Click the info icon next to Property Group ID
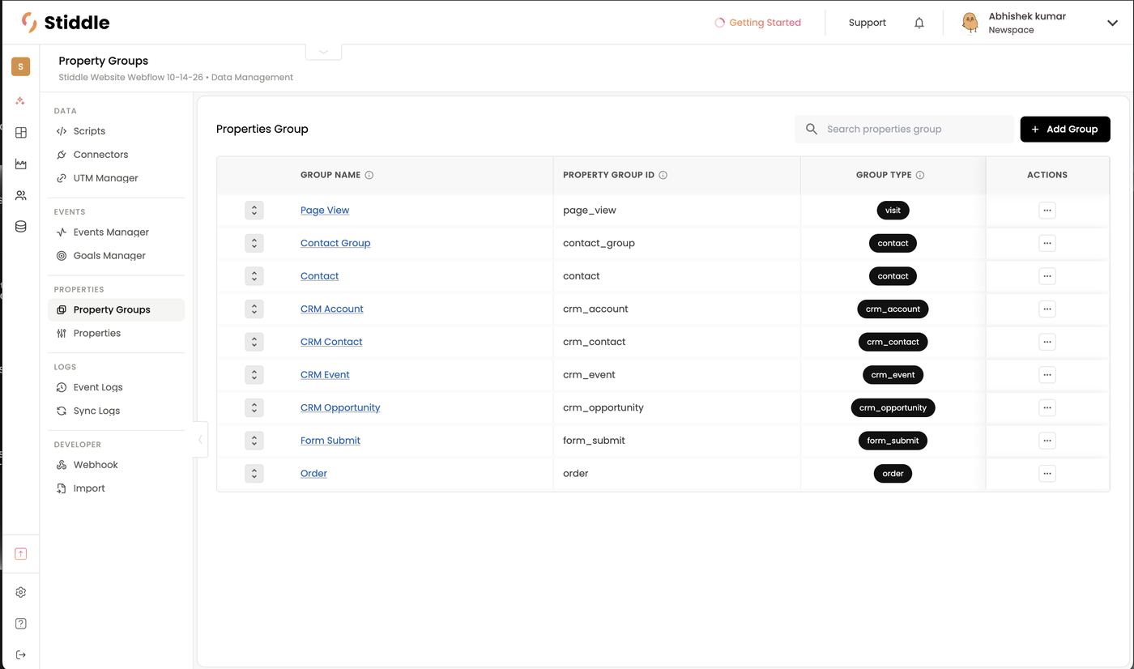This screenshot has height=669, width=1134. click(663, 175)
